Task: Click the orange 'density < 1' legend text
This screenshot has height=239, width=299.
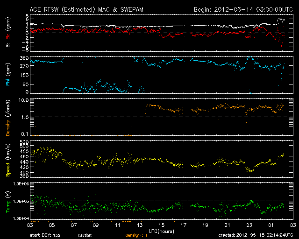Action: 136,235
